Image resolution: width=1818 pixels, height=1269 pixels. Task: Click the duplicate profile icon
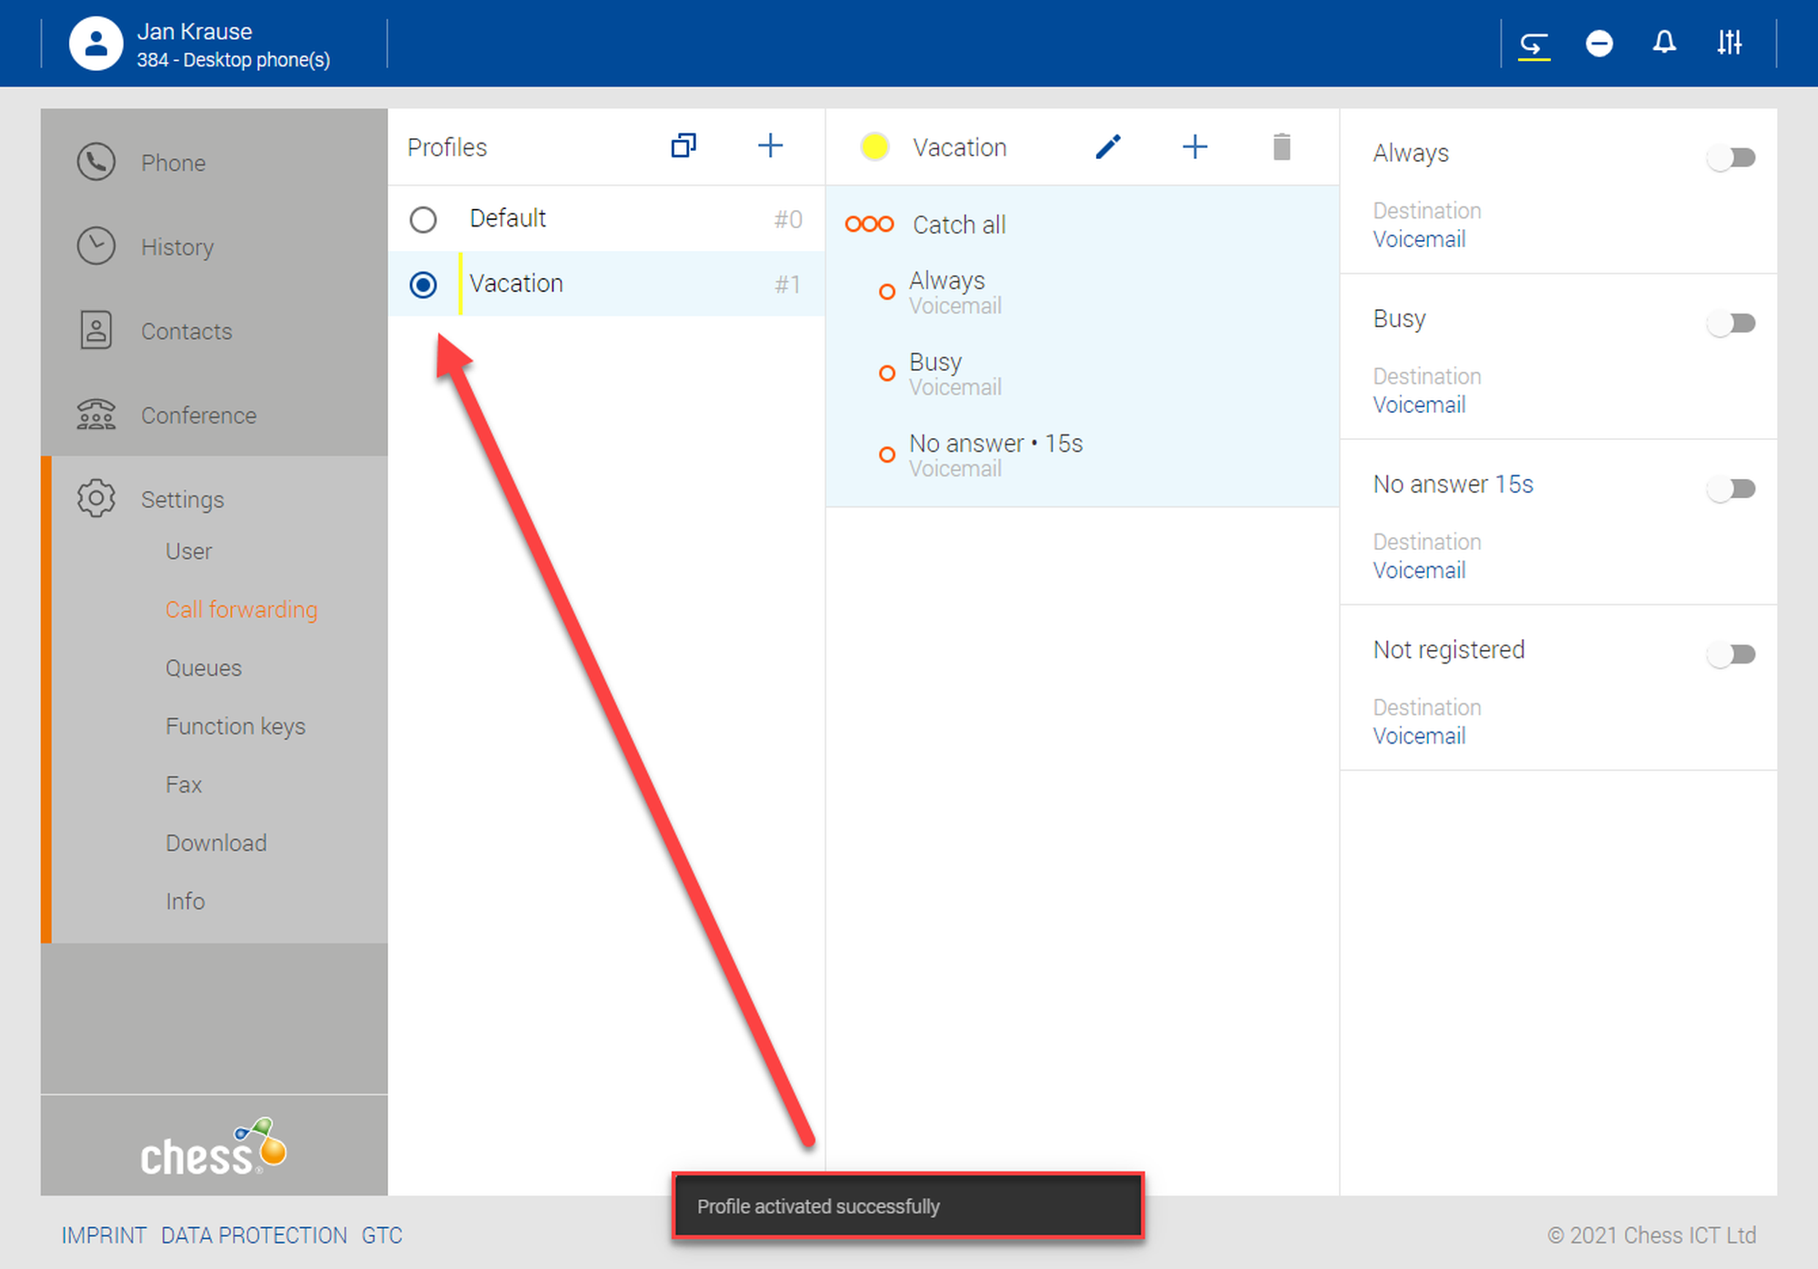[x=684, y=146]
